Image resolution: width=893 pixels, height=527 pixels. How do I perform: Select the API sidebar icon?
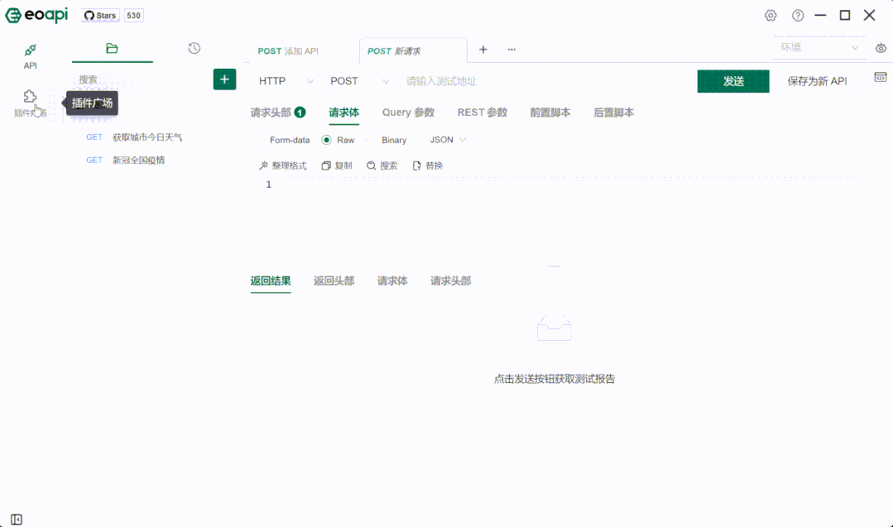click(x=30, y=55)
